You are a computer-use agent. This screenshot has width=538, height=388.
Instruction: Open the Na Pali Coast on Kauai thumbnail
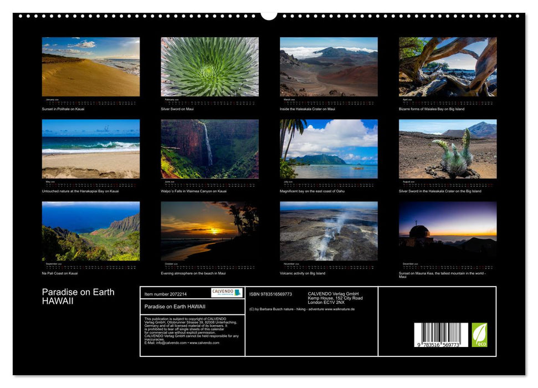point(90,232)
